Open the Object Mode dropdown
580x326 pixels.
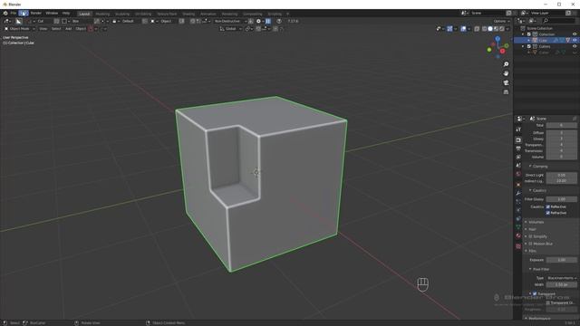click(x=19, y=28)
